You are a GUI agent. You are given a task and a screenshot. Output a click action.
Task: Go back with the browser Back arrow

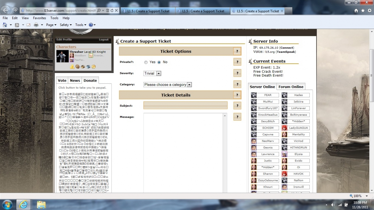click(6, 10)
